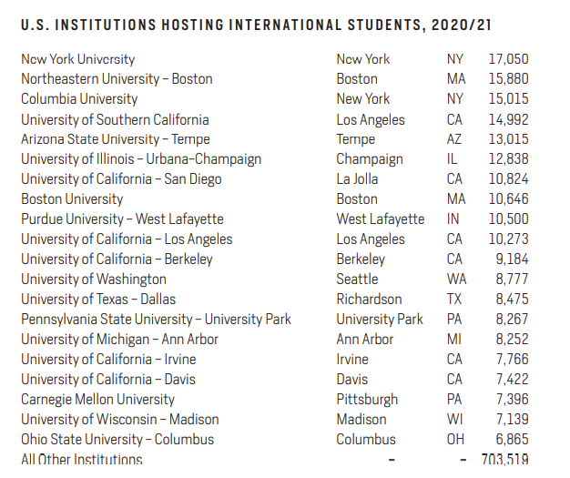
Task: Click the 10,273 student count value
Action: (508, 239)
